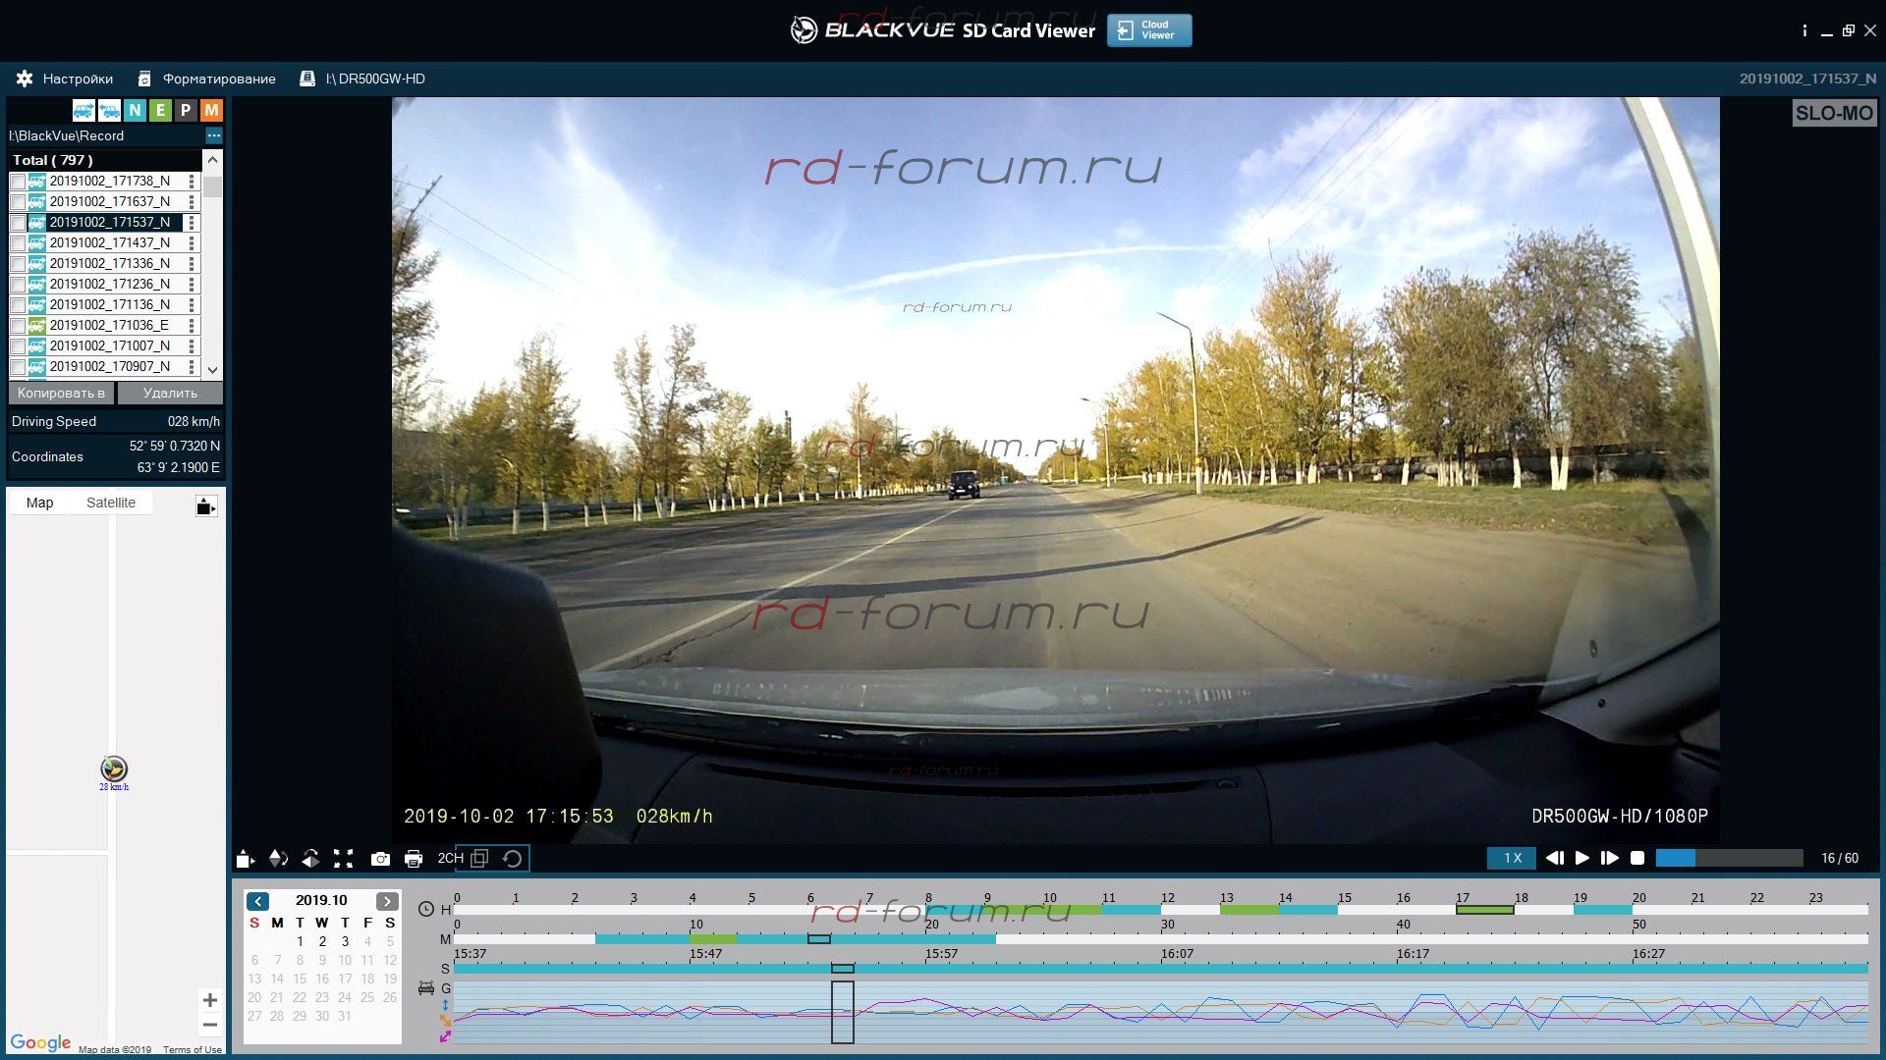Open the record folder browse button
1886x1060 pixels.
tap(213, 135)
